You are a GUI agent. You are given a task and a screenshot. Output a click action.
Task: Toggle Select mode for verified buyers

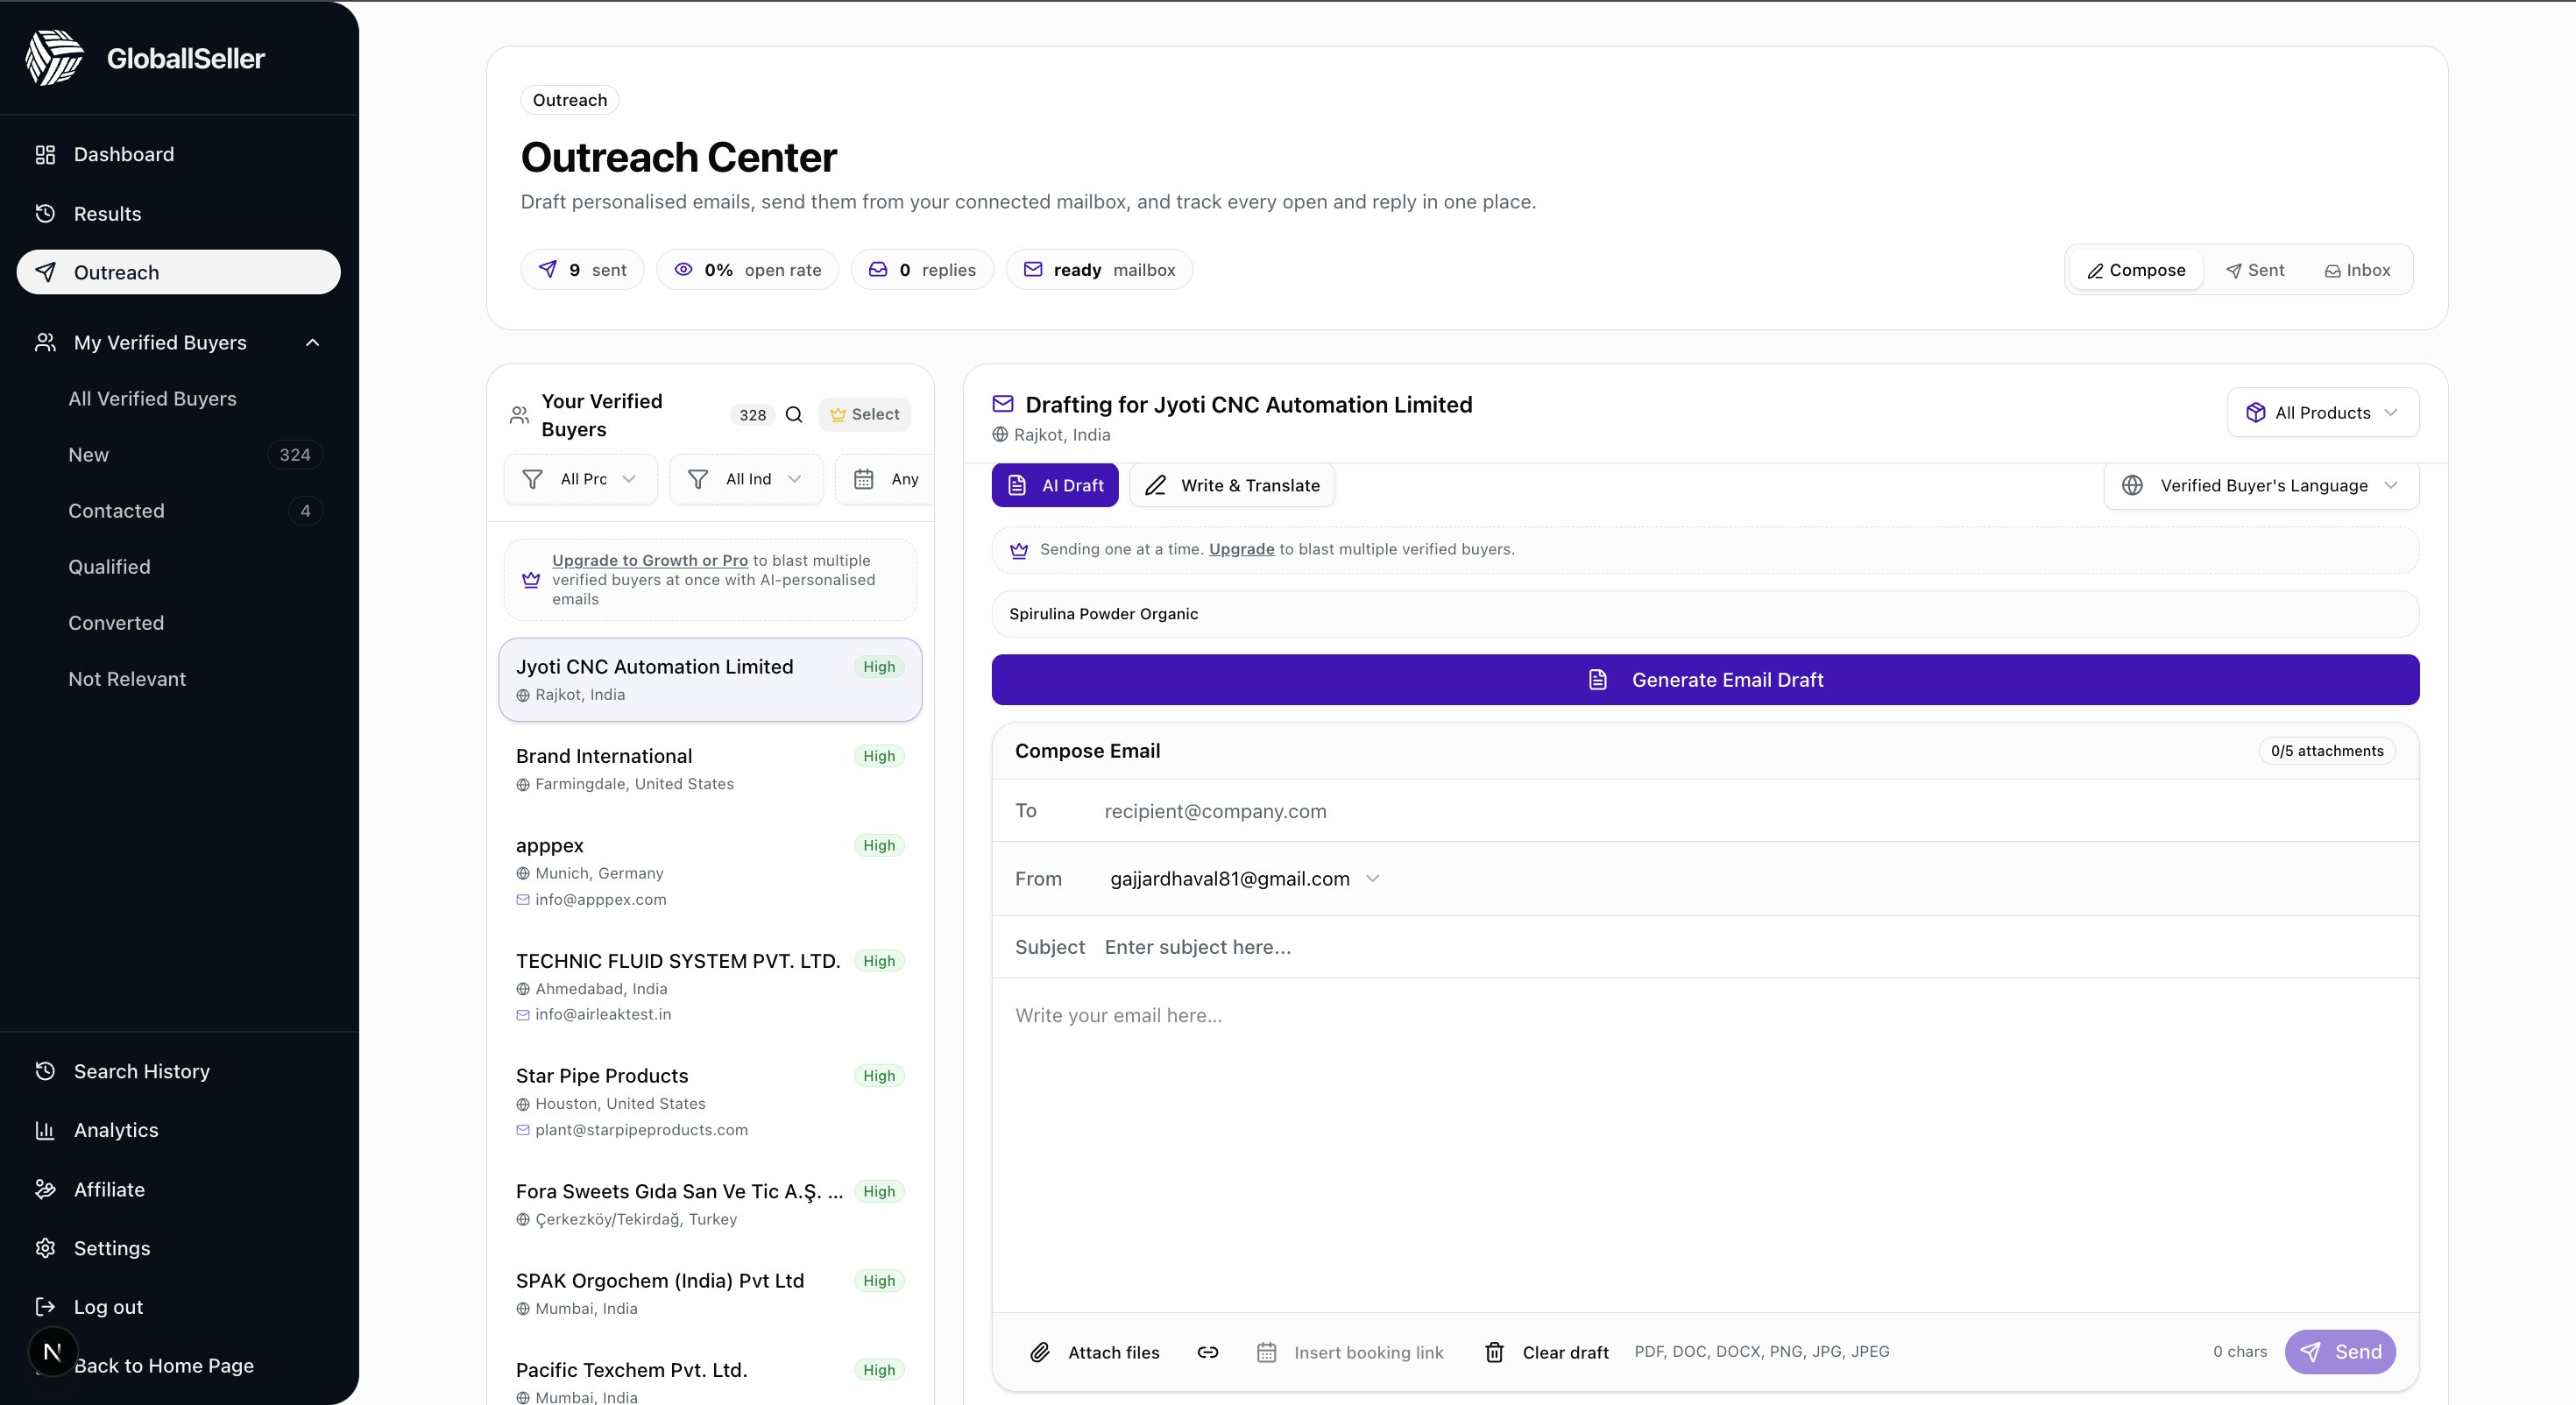(x=864, y=415)
